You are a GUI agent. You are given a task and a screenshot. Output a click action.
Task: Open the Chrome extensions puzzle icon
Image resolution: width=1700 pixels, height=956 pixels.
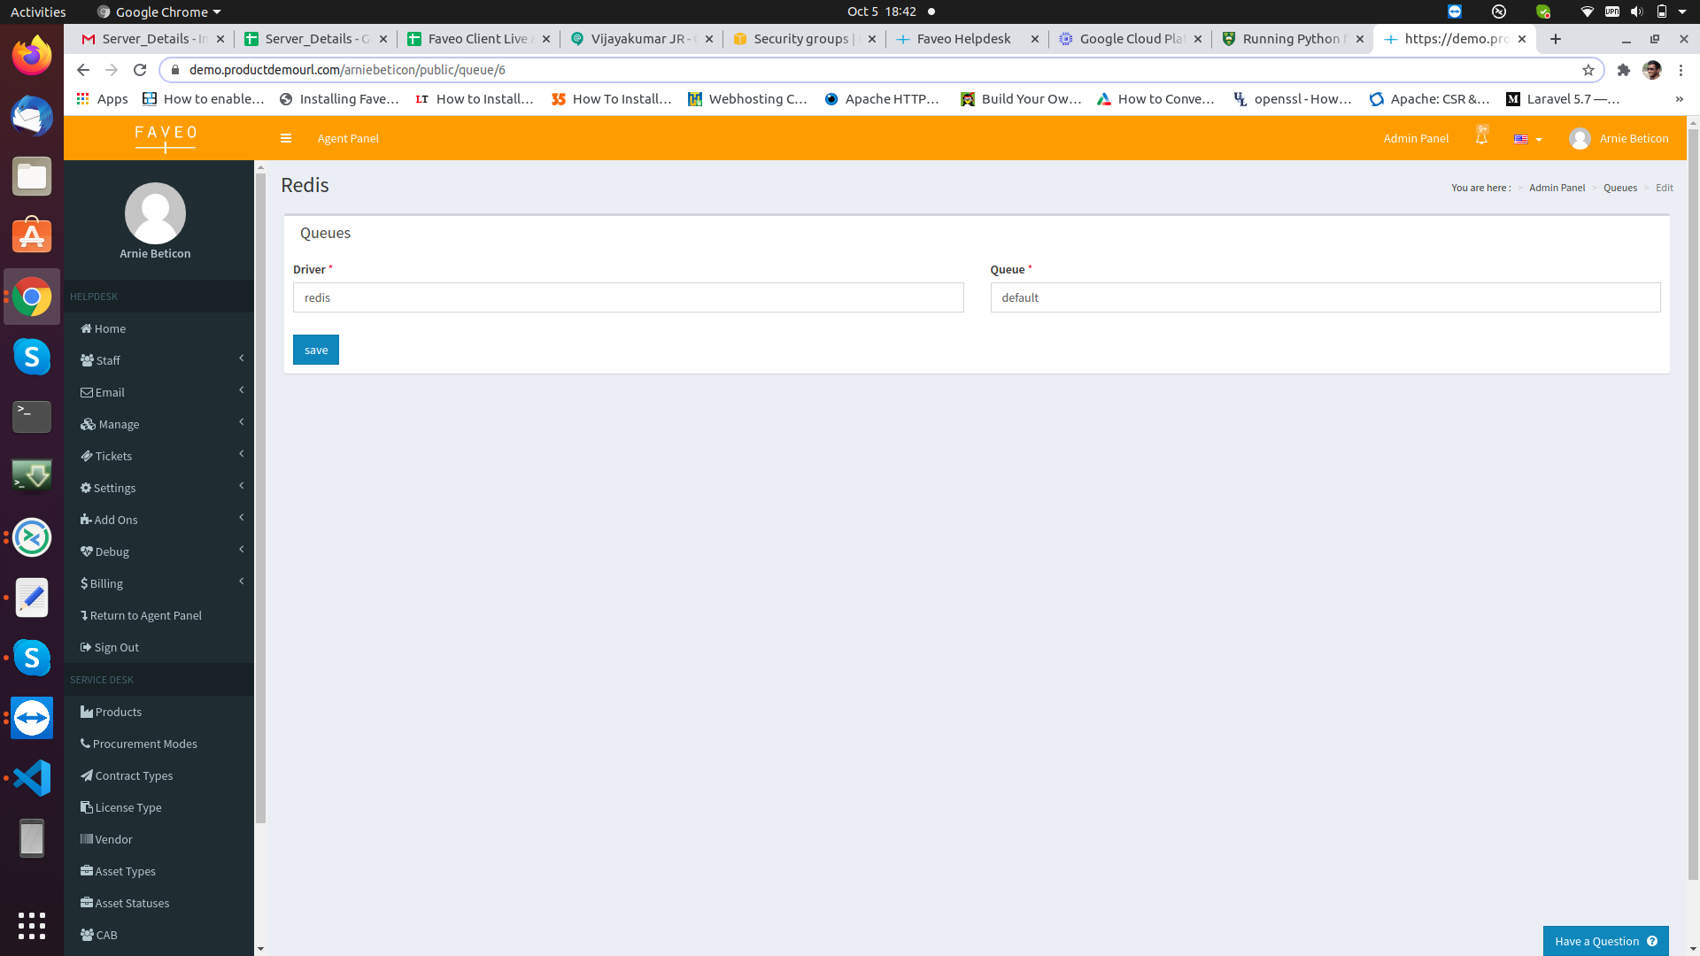(x=1624, y=70)
